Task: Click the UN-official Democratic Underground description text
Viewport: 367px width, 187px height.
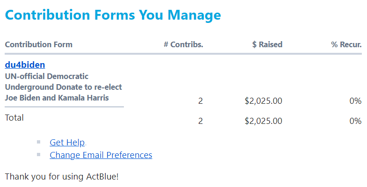Action: [64, 87]
